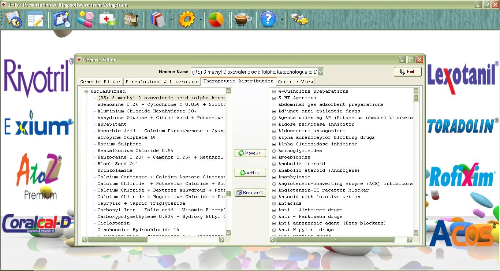
Task: Select Anaphylaxis category
Action: point(294,177)
